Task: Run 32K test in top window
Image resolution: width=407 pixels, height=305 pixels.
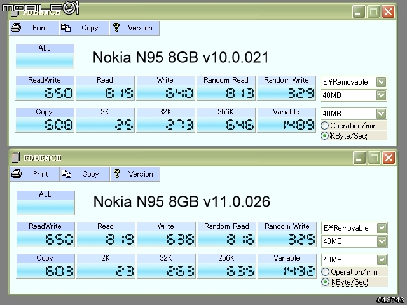Action: click(165, 120)
